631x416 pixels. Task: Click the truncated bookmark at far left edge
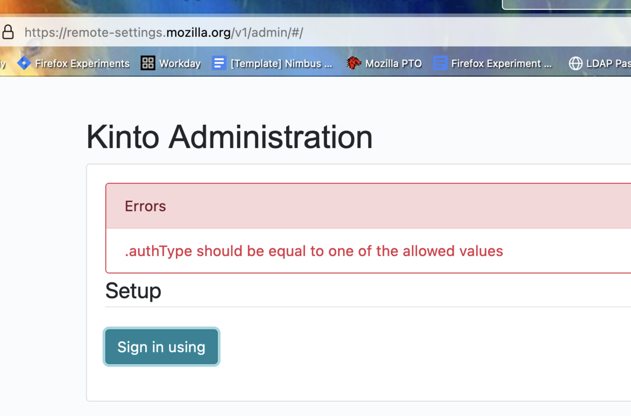coord(3,63)
